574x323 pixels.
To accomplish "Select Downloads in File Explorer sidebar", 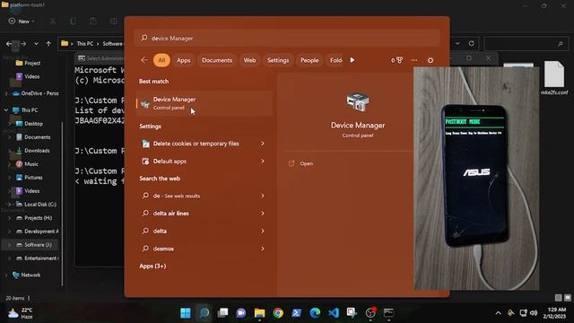I will (32, 151).
